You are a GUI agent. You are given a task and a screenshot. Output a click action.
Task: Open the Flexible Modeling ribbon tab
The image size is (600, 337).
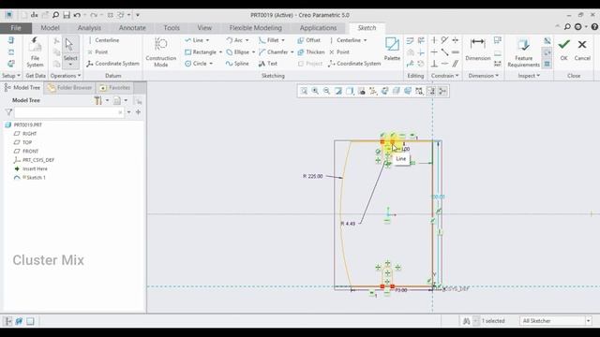(x=255, y=28)
